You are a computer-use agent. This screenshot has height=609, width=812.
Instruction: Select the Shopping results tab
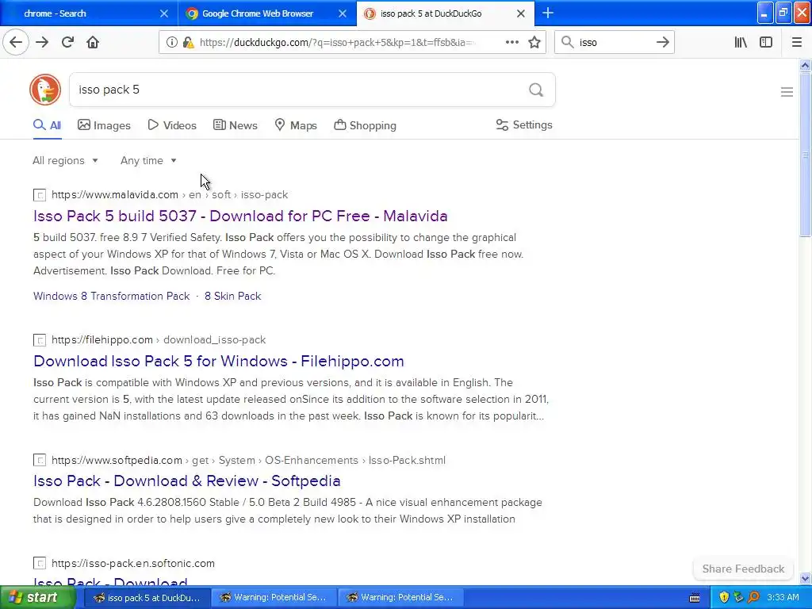365,125
